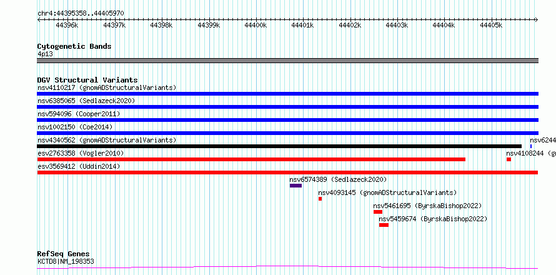Screen dimensions: 556x275
Task: Open the RefSeq Genes track heading
Action: pyautogui.click(x=64, y=254)
